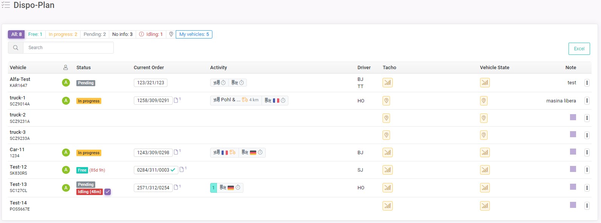Click the note text 'test'
The image size is (601, 223).
pos(572,83)
